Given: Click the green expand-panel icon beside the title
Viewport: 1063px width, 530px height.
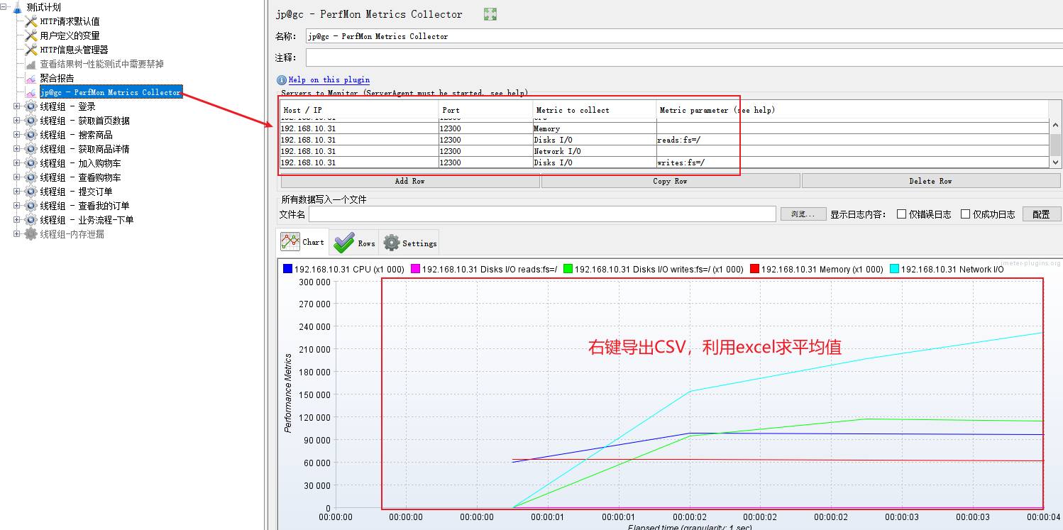Looking at the screenshot, I should pyautogui.click(x=490, y=14).
